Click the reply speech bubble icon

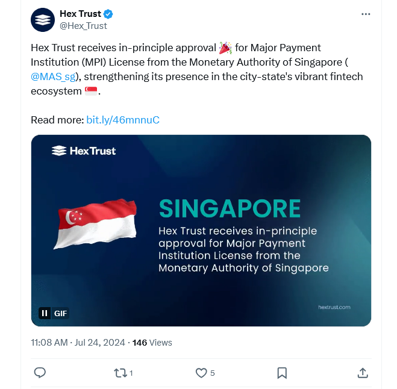pos(40,373)
